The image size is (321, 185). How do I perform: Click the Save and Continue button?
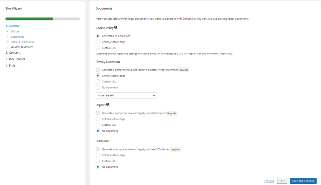[x=303, y=181]
